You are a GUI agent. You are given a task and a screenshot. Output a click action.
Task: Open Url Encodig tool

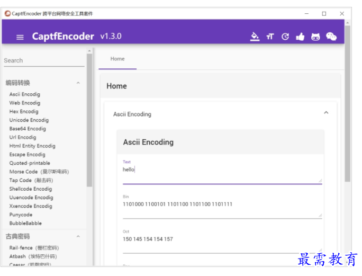[x=23, y=137]
